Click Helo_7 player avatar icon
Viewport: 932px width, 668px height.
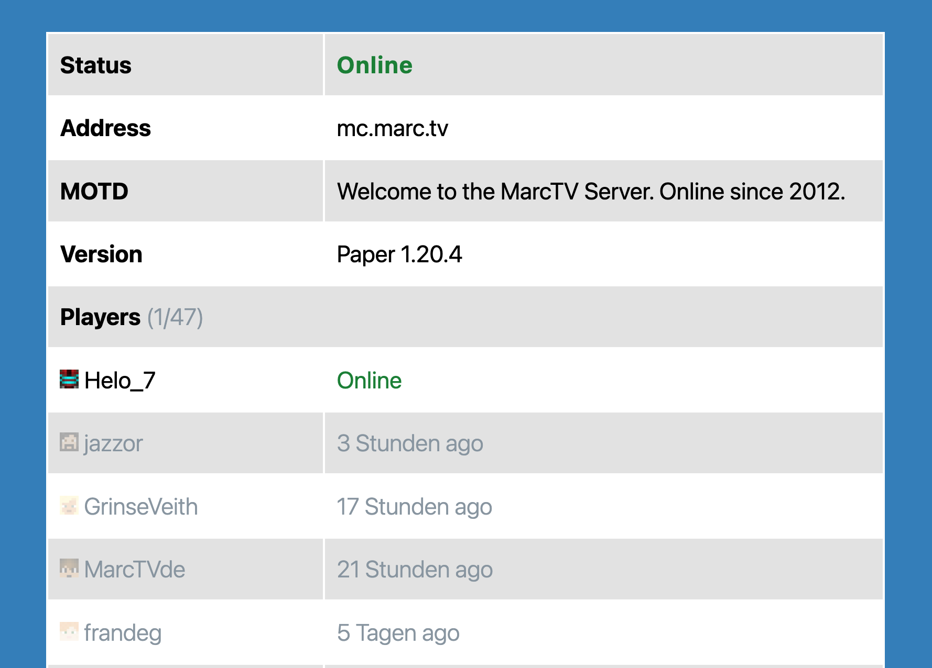tap(69, 379)
